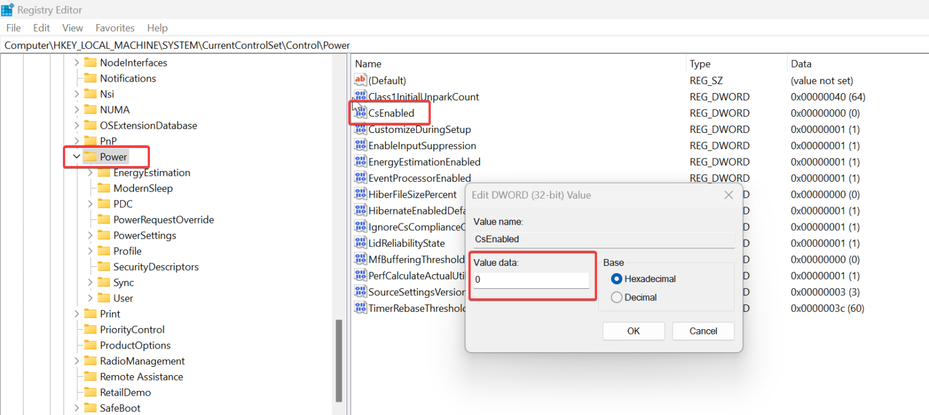Viewport: 929px width, 415px height.
Task: Dismiss the dialog with Cancel
Action: [703, 331]
